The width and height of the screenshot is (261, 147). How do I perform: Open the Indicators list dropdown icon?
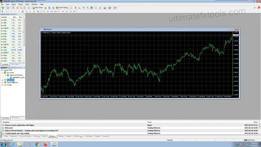coord(105,8)
